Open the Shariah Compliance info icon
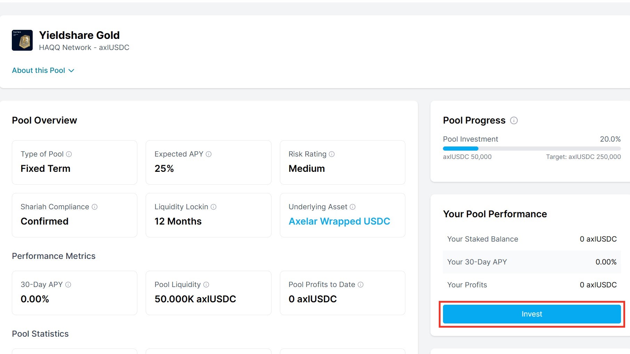630x354 pixels. (95, 207)
